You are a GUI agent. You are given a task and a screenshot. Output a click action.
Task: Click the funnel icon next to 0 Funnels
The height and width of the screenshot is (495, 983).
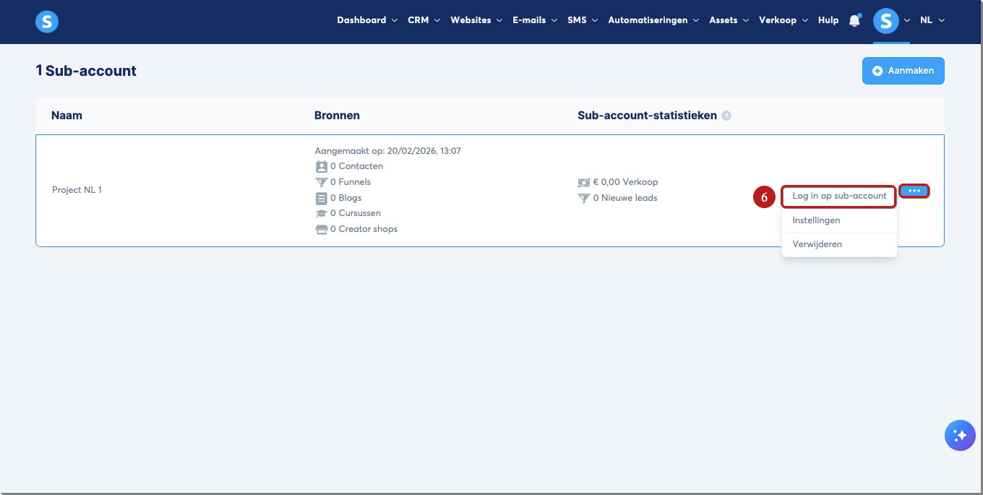coord(322,182)
